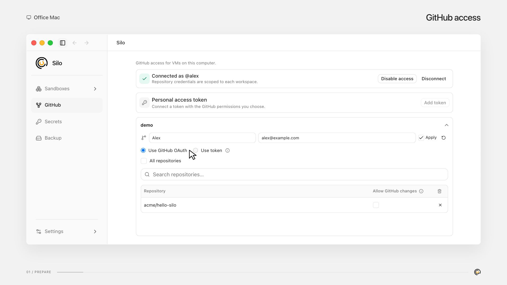Click the Office Mac monitor icon
Screen dimensions: 507x285
pyautogui.click(x=29, y=17)
